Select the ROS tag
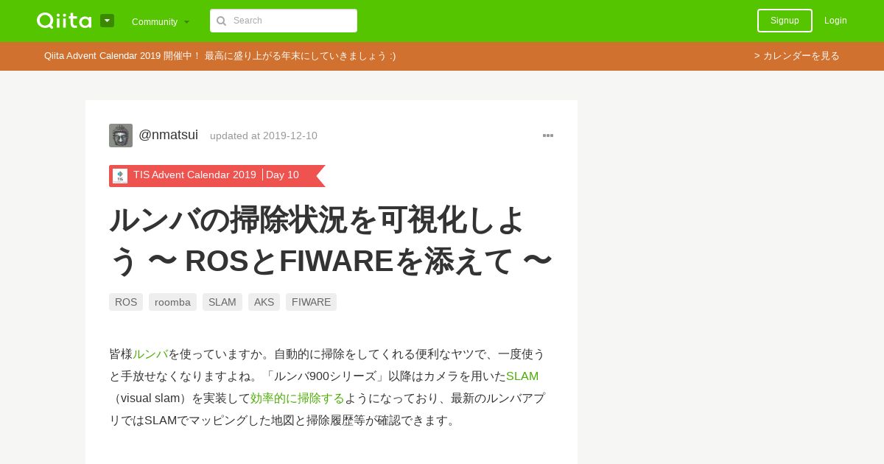This screenshot has width=884, height=464. coord(126,302)
